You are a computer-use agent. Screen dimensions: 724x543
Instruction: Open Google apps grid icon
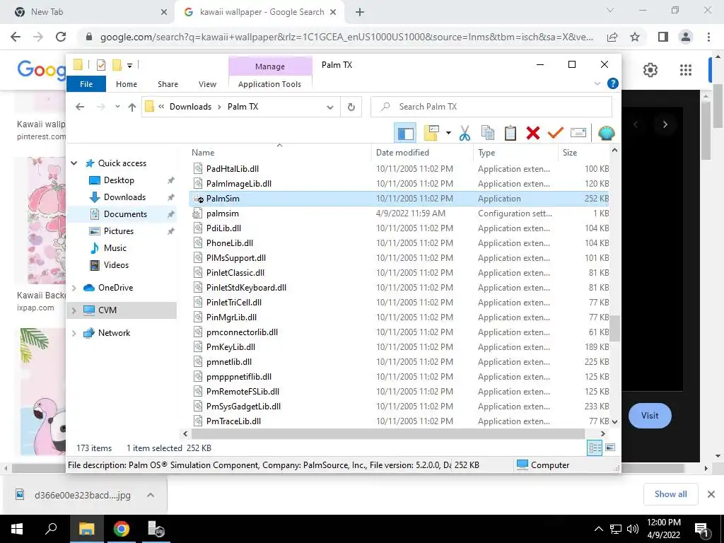click(686, 70)
